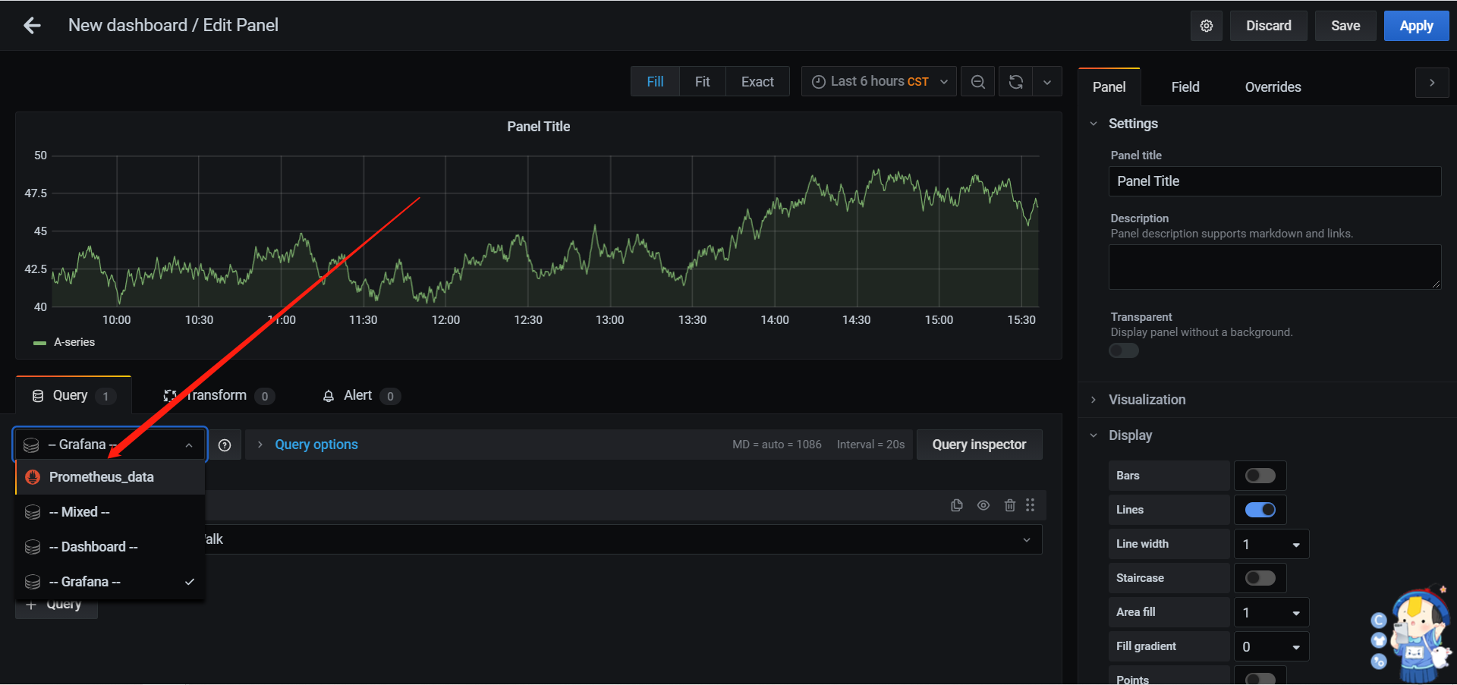This screenshot has height=685, width=1457.
Task: Open the Query inspector
Action: 979,445
